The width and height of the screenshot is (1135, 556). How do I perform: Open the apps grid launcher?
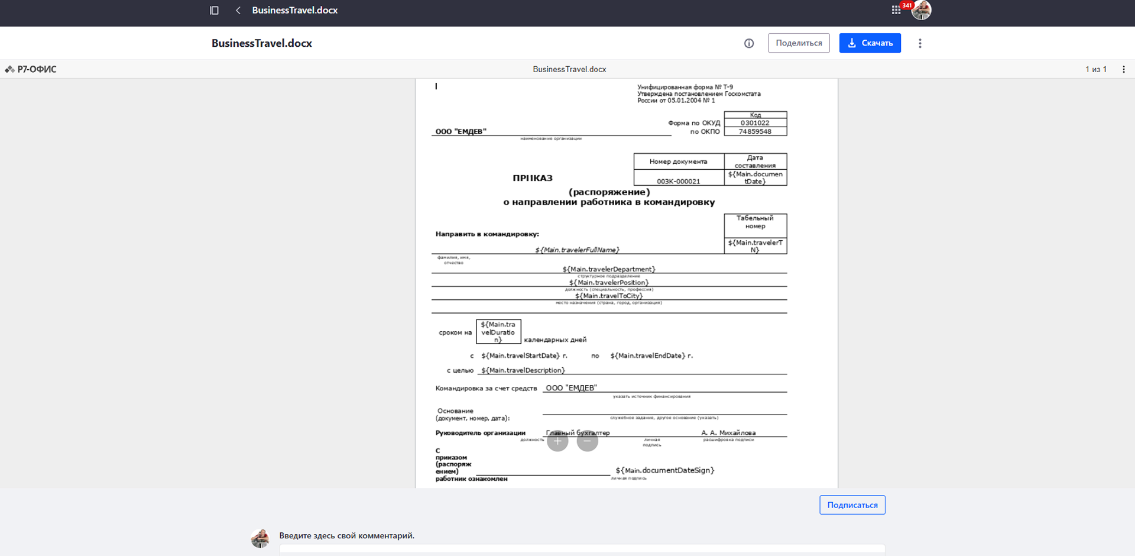[896, 10]
